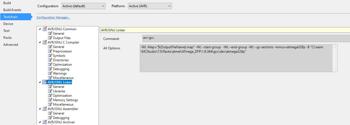Select Warnings in the toolchain tree
The width and height of the screenshot is (350, 125).
[x=60, y=73]
